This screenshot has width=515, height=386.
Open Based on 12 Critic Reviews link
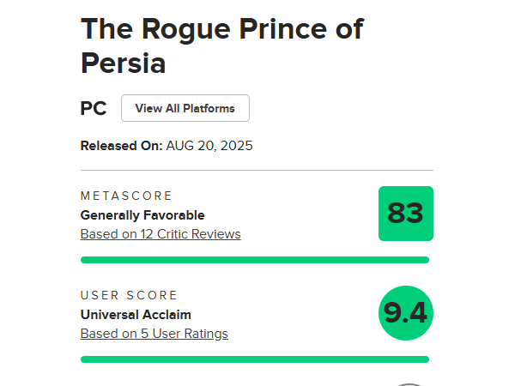pyautogui.click(x=161, y=234)
